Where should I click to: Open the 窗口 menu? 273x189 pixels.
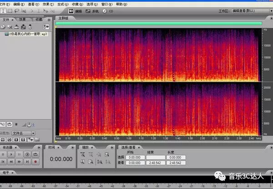pyautogui.click(x=107, y=4)
